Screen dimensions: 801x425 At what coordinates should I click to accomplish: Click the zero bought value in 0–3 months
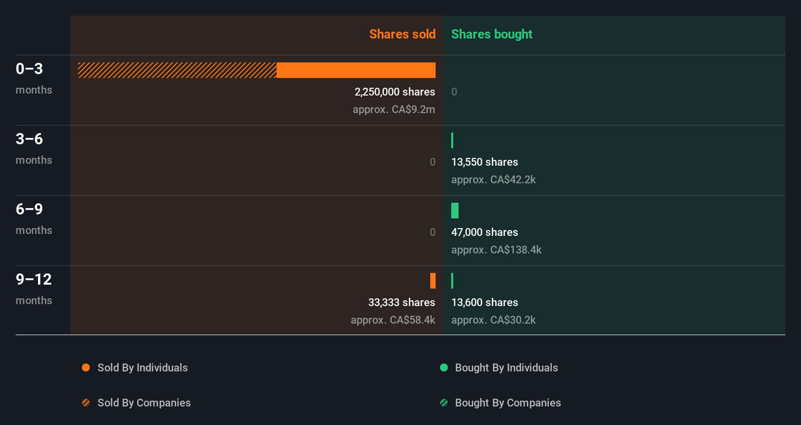click(x=454, y=92)
